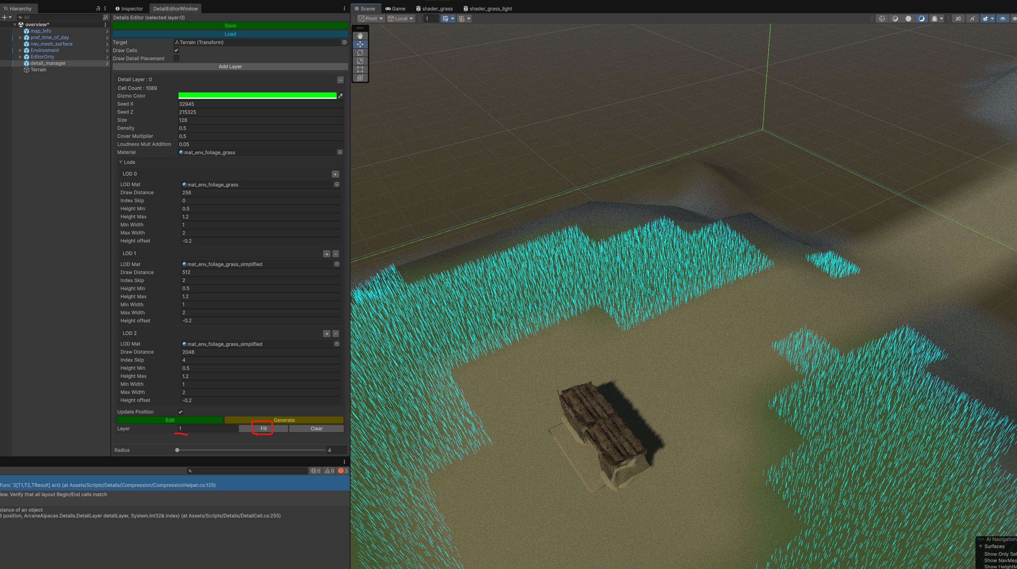Select the Rotate tool

pos(360,53)
